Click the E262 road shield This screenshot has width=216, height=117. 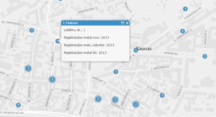point(175,25)
